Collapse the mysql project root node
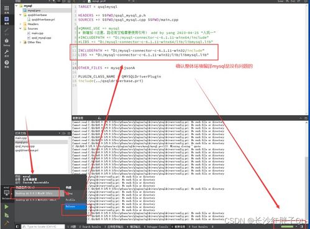310x229 pixels. point(17,6)
